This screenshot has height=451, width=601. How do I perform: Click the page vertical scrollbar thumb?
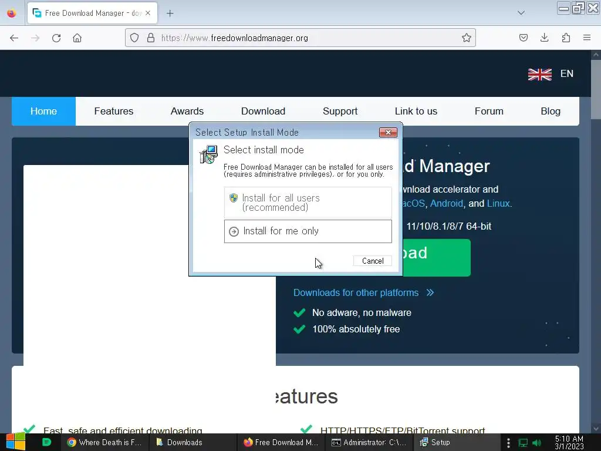pos(596,89)
